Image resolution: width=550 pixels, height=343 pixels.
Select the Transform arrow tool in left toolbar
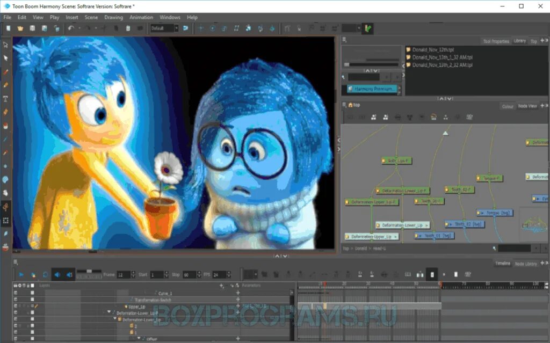[5, 45]
